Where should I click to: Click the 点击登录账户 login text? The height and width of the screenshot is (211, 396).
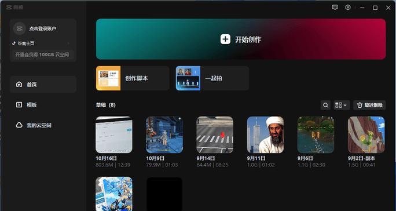coord(42,28)
